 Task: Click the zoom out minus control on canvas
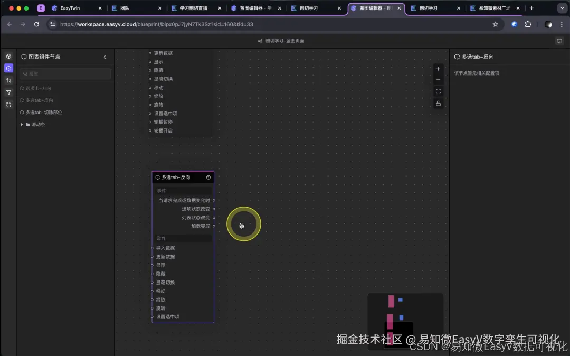[x=438, y=79]
